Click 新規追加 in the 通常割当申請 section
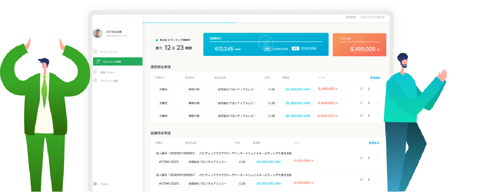Viewport: 483px width, 192px height. tap(375, 78)
